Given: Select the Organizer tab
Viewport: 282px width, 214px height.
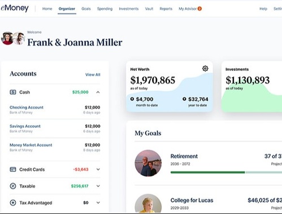Looking at the screenshot, I should click(67, 8).
